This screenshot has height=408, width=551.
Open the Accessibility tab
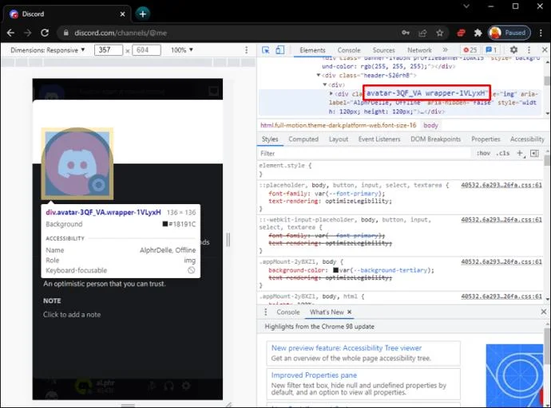pos(527,139)
